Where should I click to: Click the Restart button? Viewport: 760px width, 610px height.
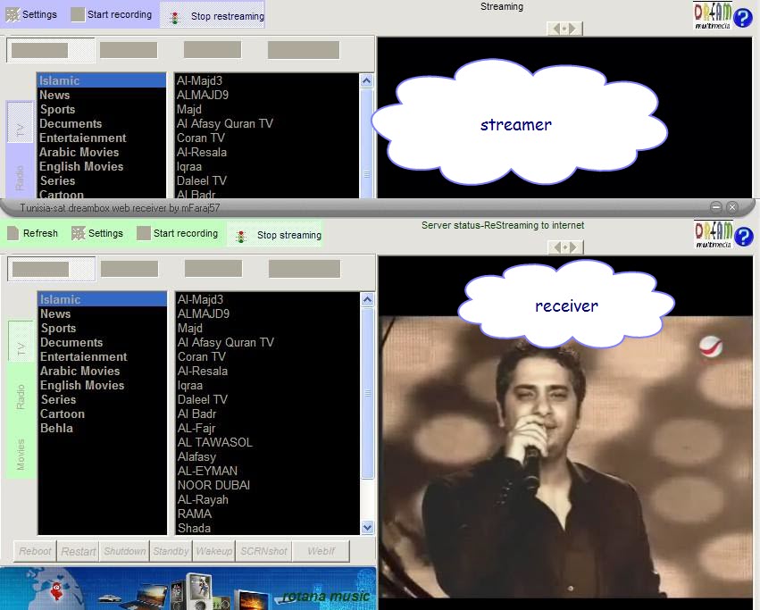(78, 551)
